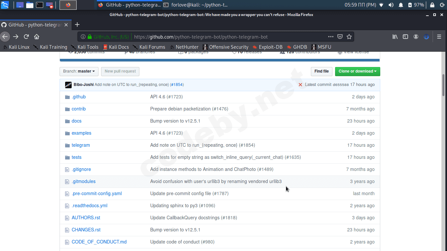
Task: Click the red failed commit status X
Action: click(300, 85)
